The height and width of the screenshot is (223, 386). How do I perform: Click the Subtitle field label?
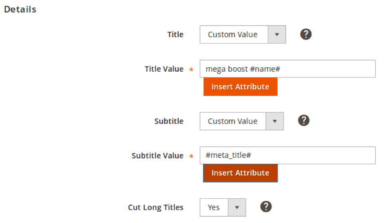coord(169,121)
